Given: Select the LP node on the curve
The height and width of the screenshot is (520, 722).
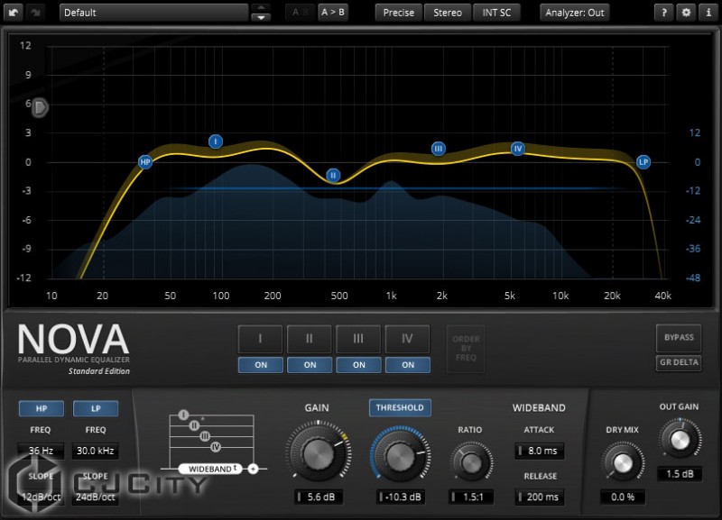Looking at the screenshot, I should (x=643, y=162).
